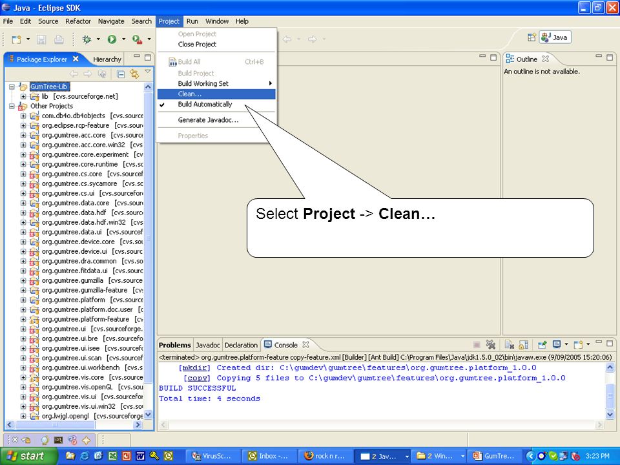Image resolution: width=620 pixels, height=465 pixels.
Task: Open the Package Explorer view menu triangle
Action: coord(148,72)
